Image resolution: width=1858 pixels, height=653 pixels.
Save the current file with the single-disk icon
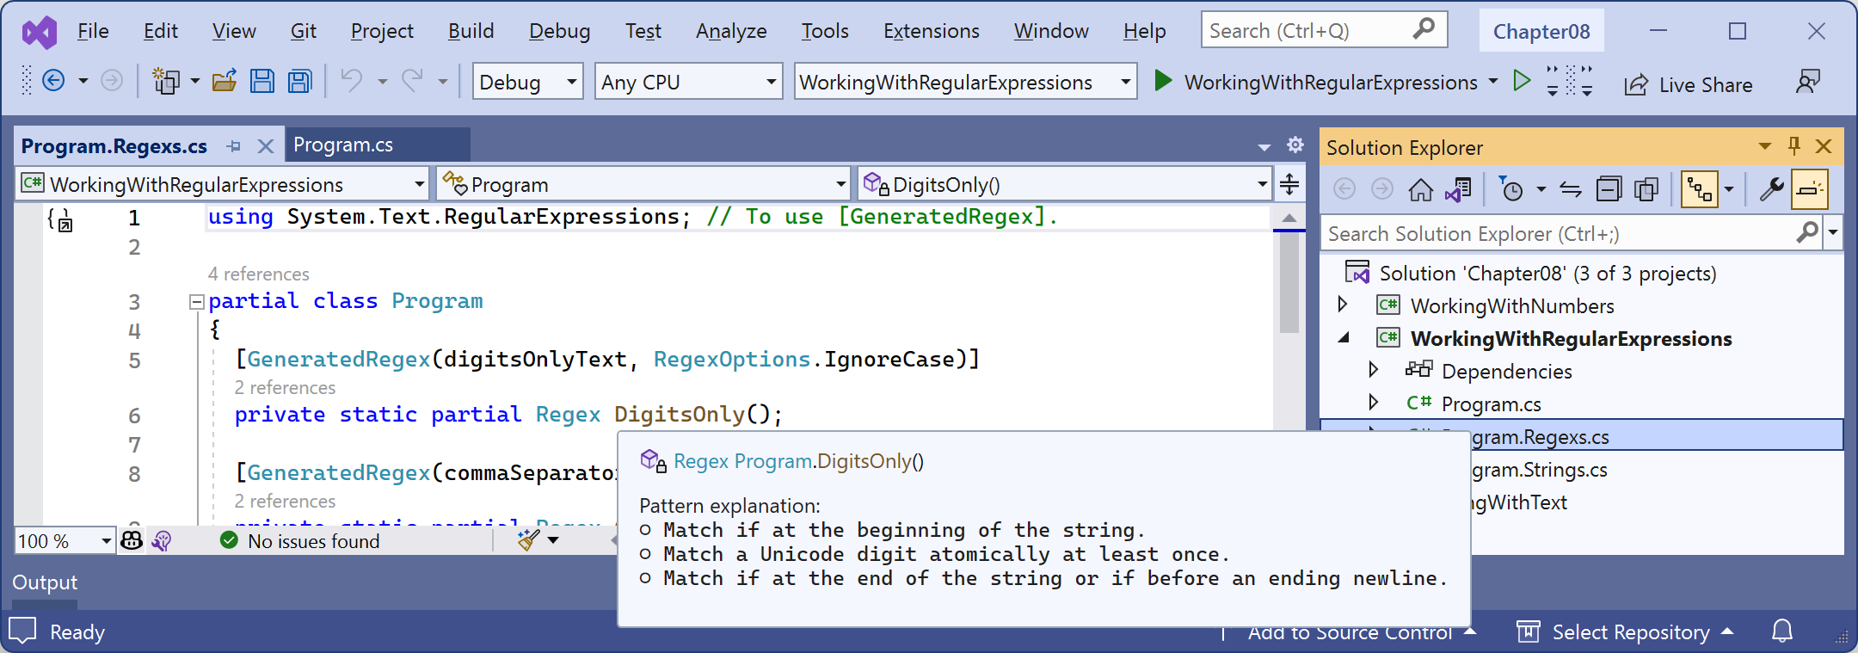tap(261, 81)
